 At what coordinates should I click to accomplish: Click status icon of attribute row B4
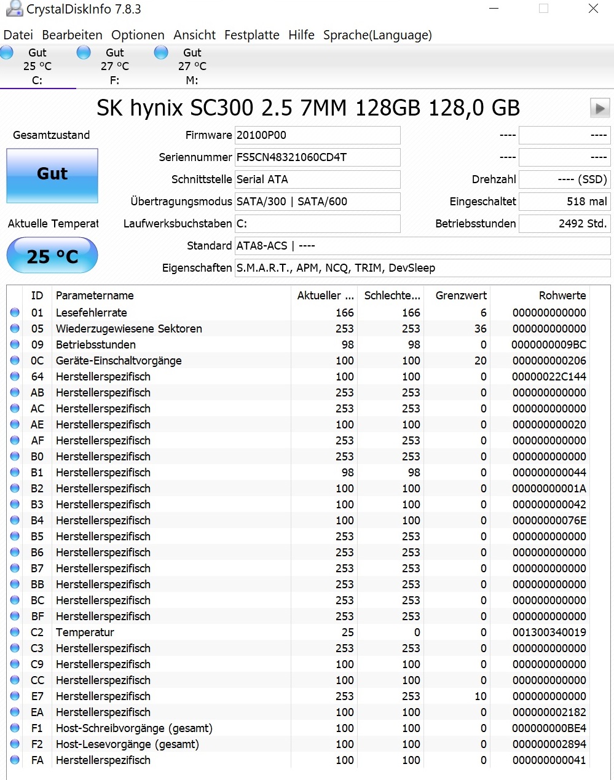click(15, 521)
